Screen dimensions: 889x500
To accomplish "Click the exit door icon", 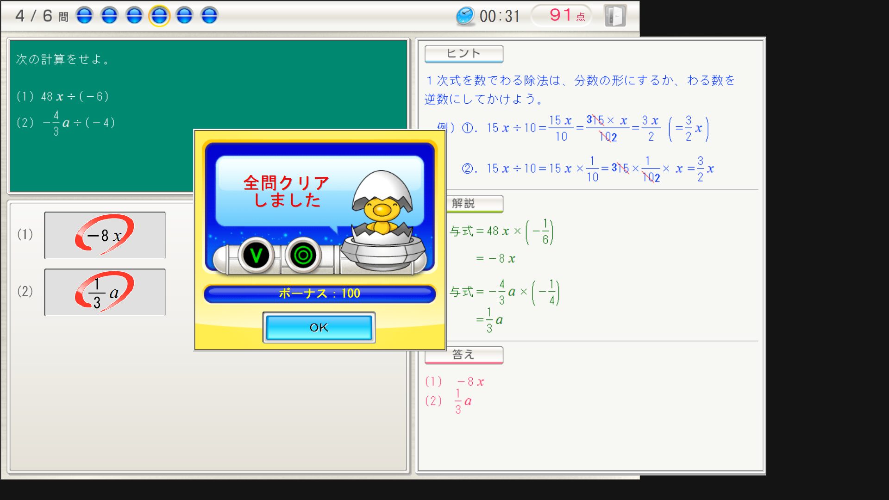I will [x=615, y=16].
